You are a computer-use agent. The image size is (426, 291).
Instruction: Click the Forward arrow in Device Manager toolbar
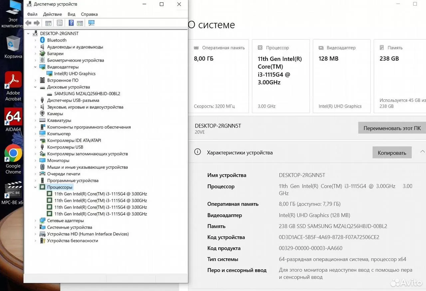tap(37, 23)
